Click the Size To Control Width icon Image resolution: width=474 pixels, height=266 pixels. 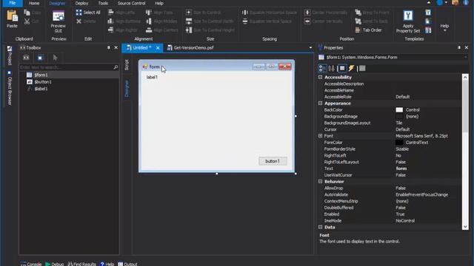(x=189, y=21)
